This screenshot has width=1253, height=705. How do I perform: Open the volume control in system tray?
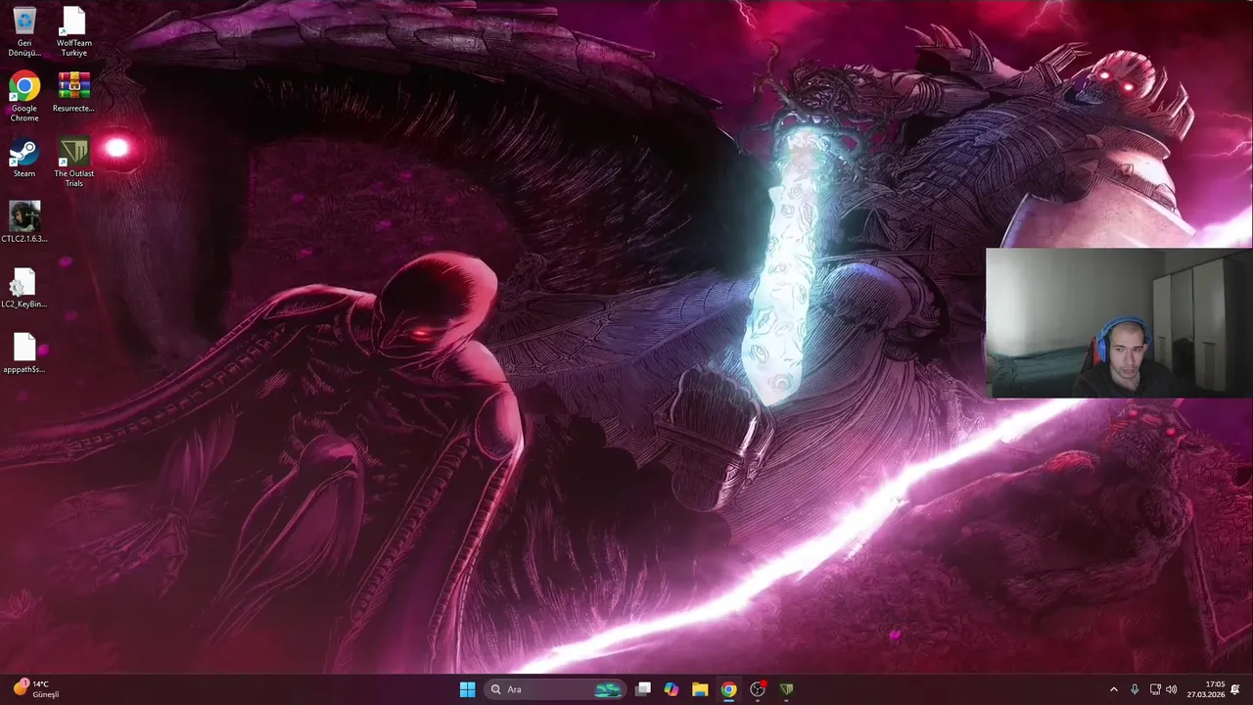1172,689
